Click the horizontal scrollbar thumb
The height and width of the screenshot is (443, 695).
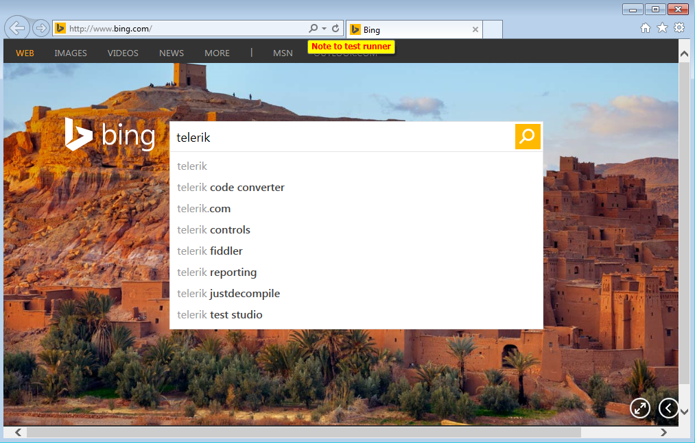304,432
